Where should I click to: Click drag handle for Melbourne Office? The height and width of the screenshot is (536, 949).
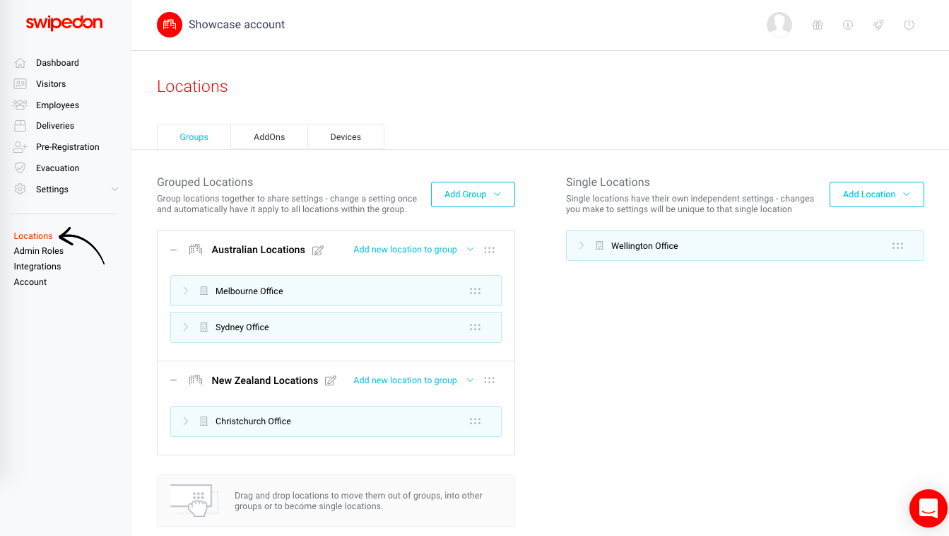pos(475,291)
